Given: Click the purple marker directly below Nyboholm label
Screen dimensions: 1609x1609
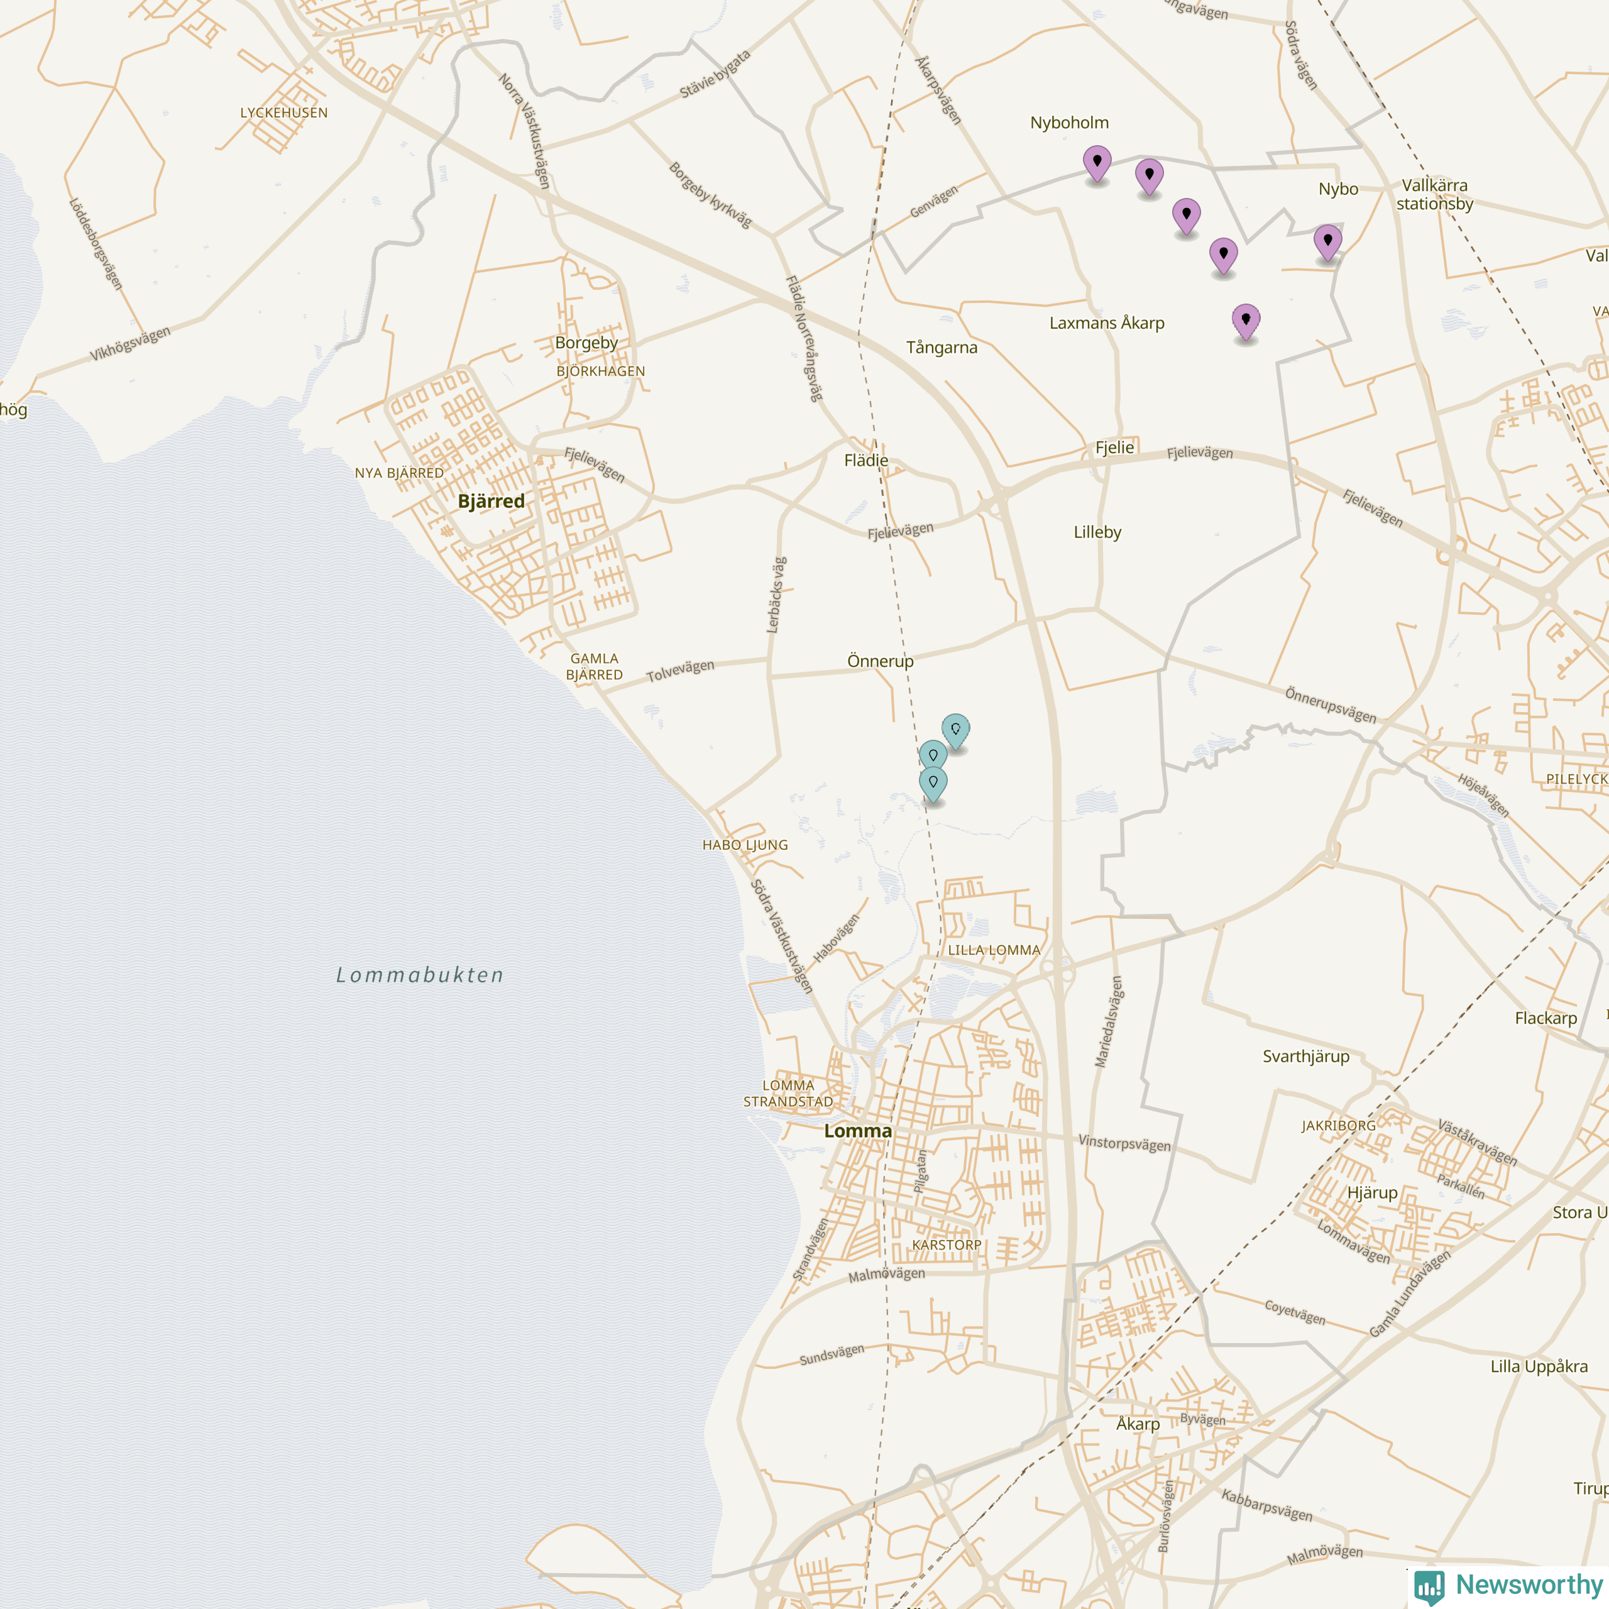Looking at the screenshot, I should pyautogui.click(x=1097, y=163).
